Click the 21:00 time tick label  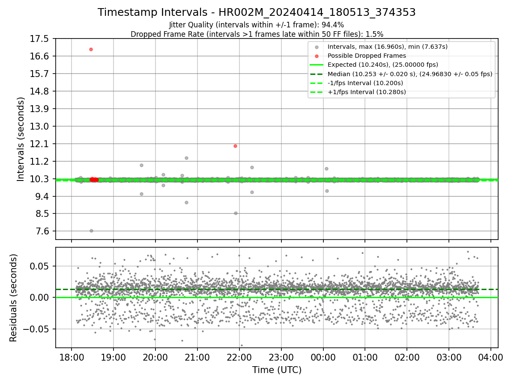[197, 357]
